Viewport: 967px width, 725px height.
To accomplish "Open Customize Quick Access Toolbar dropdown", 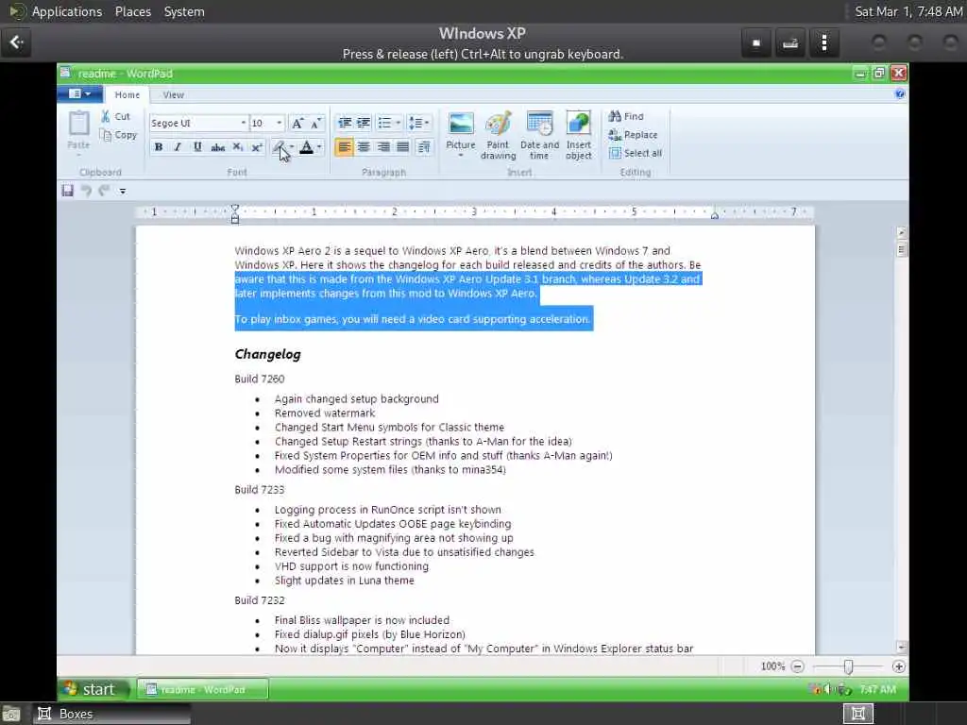I will point(123,191).
